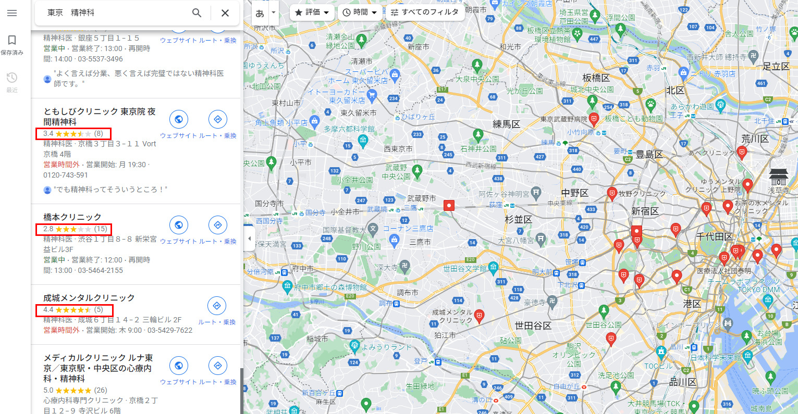Viewport: 798px width, 414px height.
Task: Click the 多摩六都科学館 museum marker
Action: tap(363, 140)
